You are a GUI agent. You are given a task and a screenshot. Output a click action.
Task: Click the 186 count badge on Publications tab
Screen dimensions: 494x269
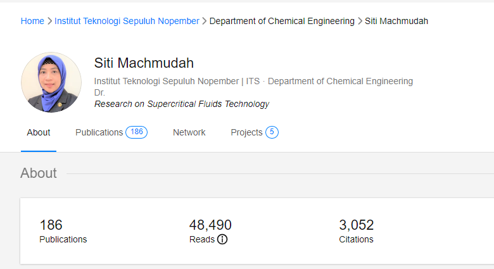point(136,132)
